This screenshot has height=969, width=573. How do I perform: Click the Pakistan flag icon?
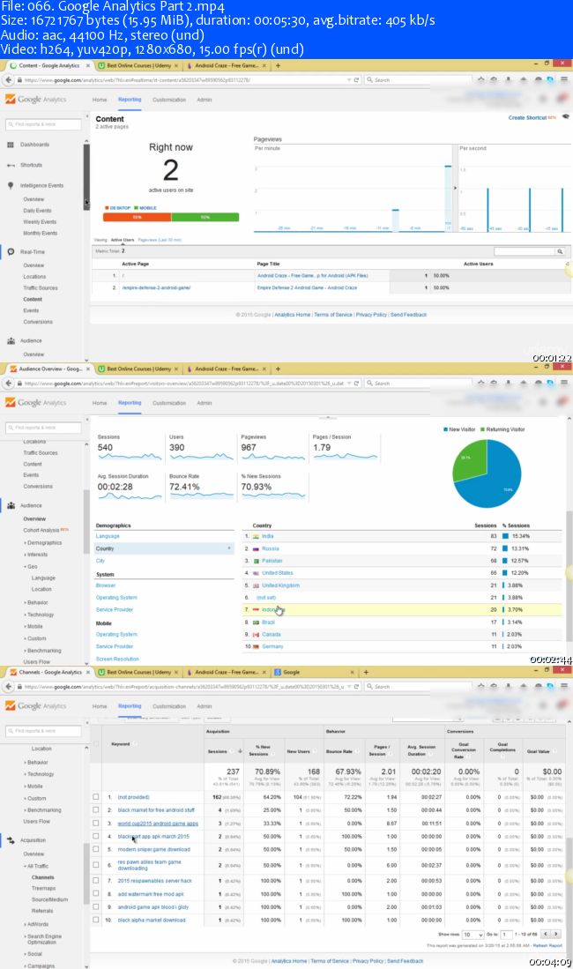pos(256,561)
